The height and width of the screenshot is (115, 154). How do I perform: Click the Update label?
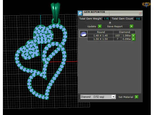coord(91,27)
